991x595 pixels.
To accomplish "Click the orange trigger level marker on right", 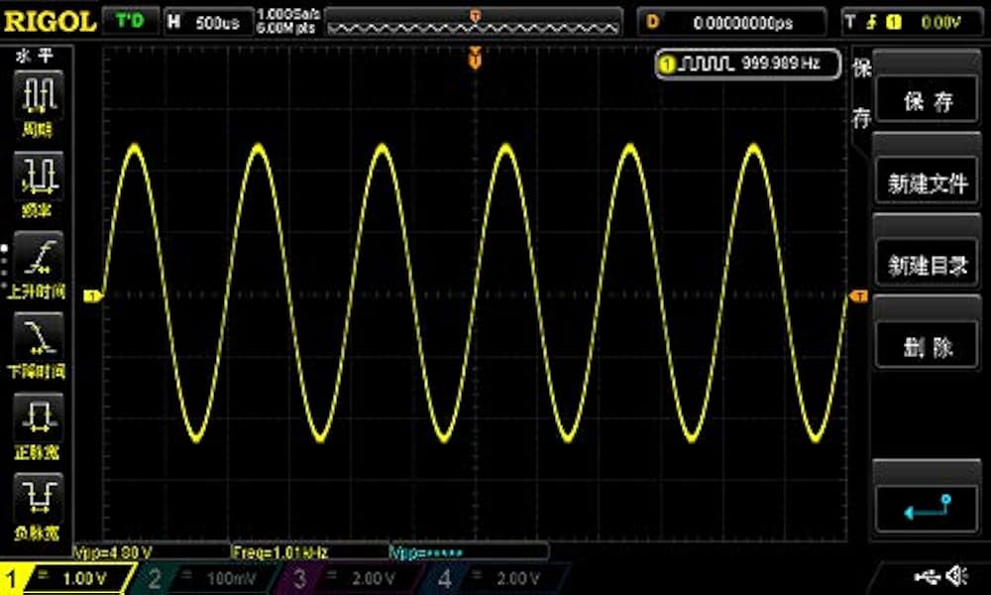I will (x=859, y=296).
